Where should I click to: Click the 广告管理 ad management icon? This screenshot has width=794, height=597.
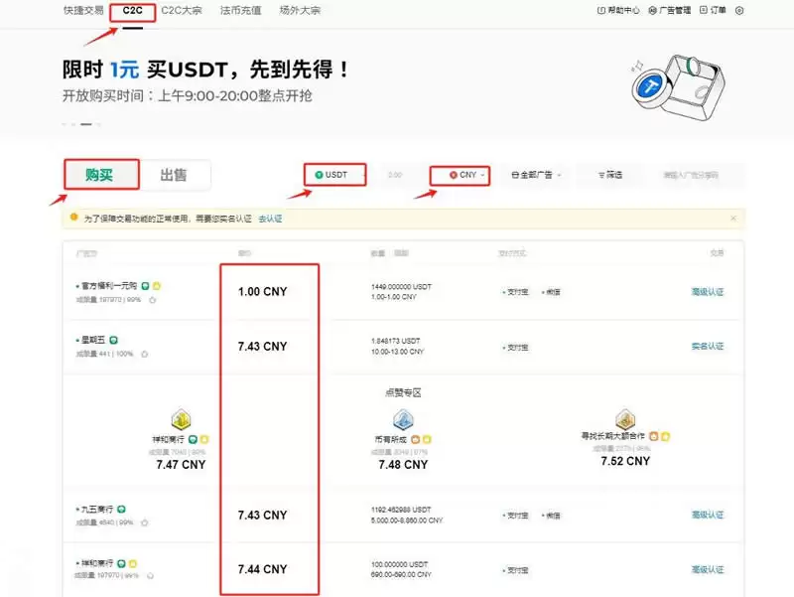coord(652,10)
